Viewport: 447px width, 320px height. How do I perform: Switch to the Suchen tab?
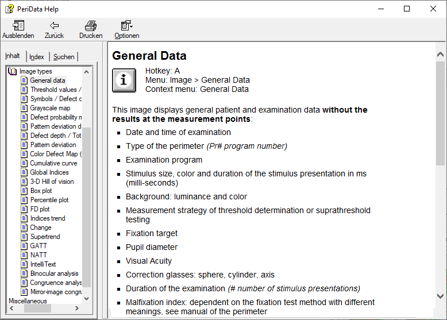pyautogui.click(x=64, y=57)
